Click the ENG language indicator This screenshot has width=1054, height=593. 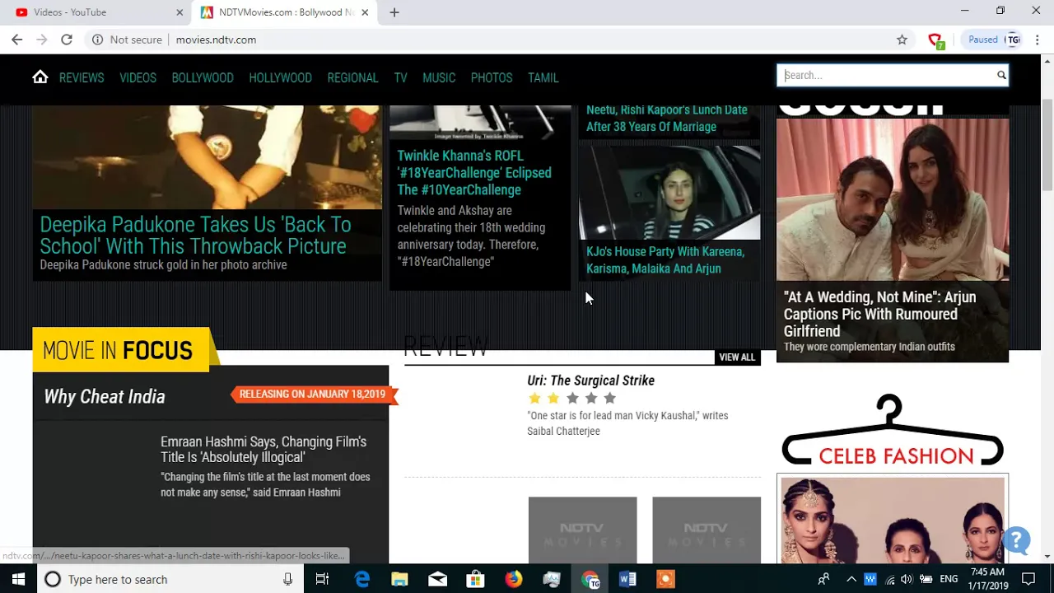coord(949,579)
